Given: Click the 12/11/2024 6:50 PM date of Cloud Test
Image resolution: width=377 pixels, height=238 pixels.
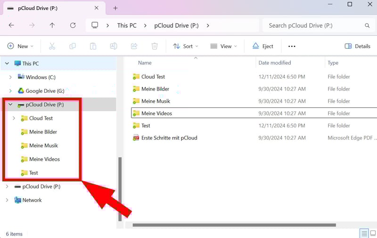Looking at the screenshot, I should [x=281, y=77].
